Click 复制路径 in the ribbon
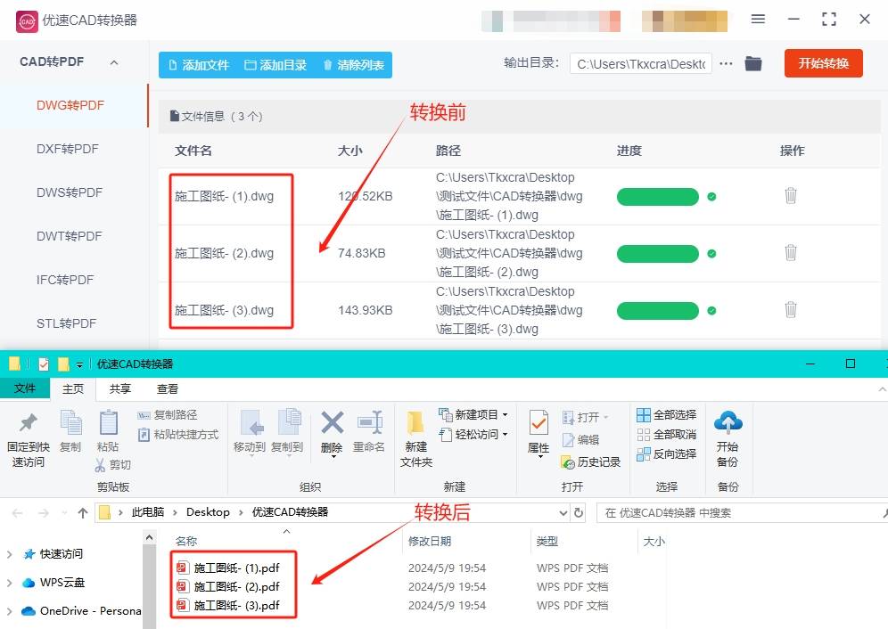 (168, 415)
